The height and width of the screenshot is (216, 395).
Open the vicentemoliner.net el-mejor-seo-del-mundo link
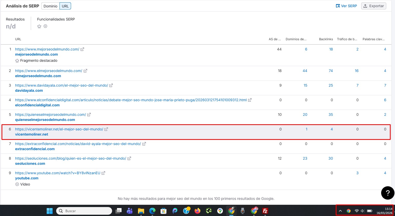(x=59, y=129)
